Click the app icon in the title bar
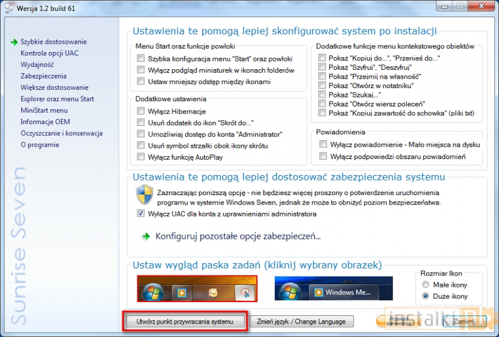Image resolution: width=499 pixels, height=337 pixels. 9,8
